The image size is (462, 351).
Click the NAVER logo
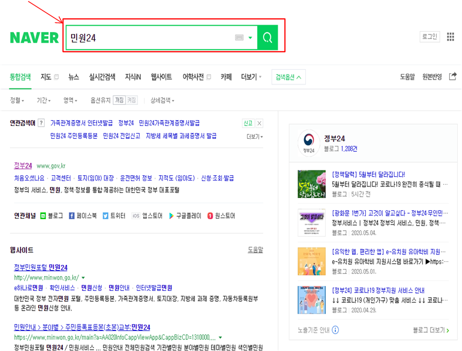[x=35, y=38]
